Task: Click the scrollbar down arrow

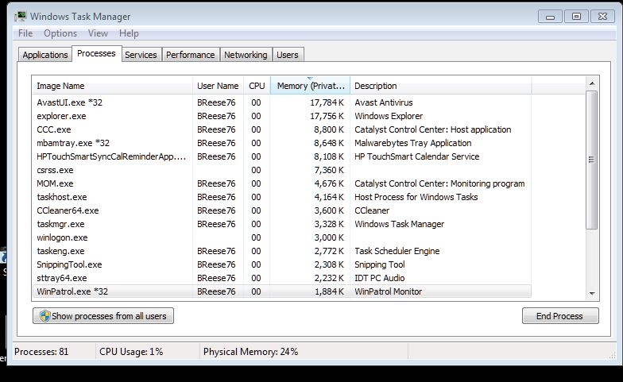Action: point(592,293)
